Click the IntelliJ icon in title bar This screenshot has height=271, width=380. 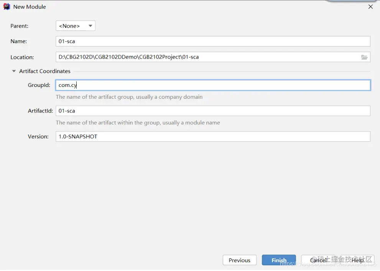point(7,7)
